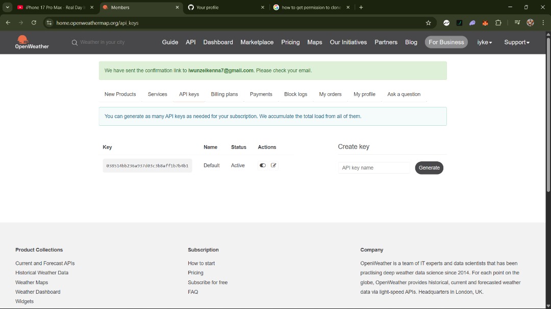Image resolution: width=551 pixels, height=309 pixels.
Task: Expand the Support dropdown menu
Action: pyautogui.click(x=516, y=42)
